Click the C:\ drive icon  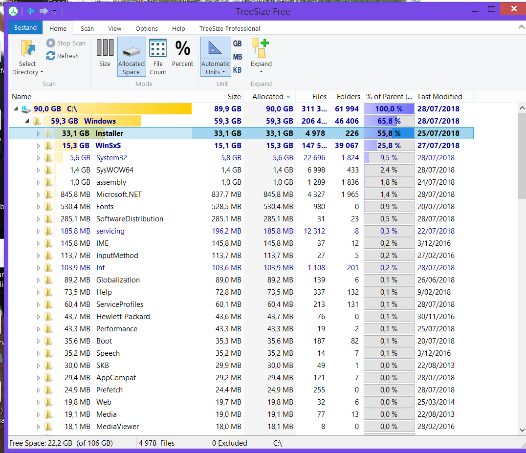coord(26,109)
